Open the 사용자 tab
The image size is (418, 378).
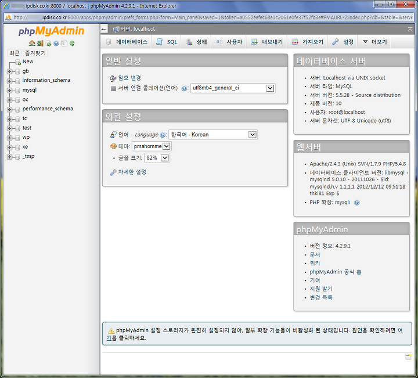pos(229,42)
